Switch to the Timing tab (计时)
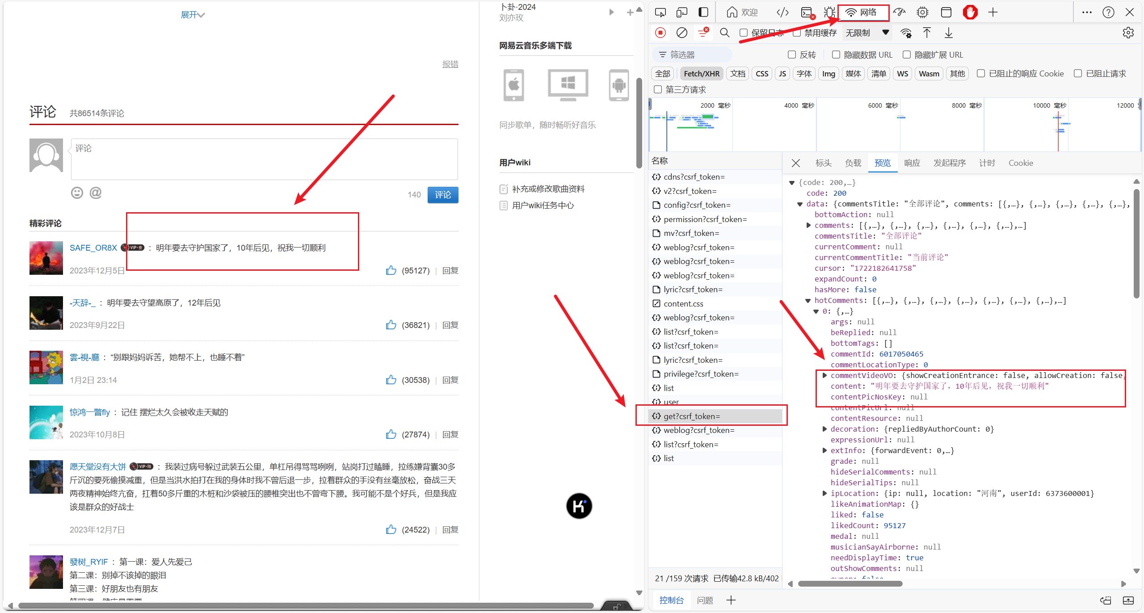Viewport: 1144px width, 613px height. 987,163
